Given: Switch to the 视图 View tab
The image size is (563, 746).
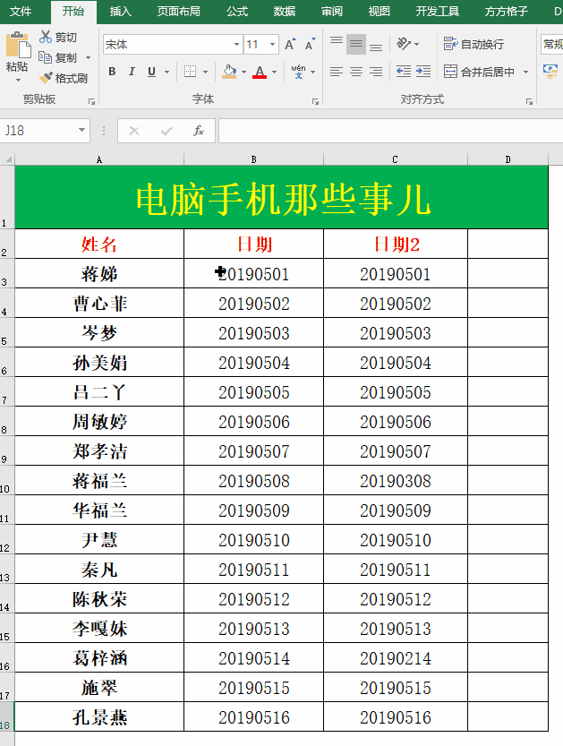Looking at the screenshot, I should pos(380,12).
